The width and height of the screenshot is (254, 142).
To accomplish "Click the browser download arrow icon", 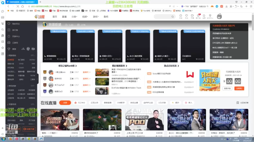I will [226, 6].
